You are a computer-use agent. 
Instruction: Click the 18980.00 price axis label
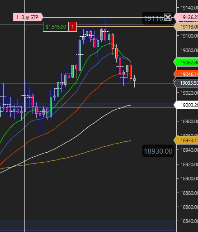point(189,121)
